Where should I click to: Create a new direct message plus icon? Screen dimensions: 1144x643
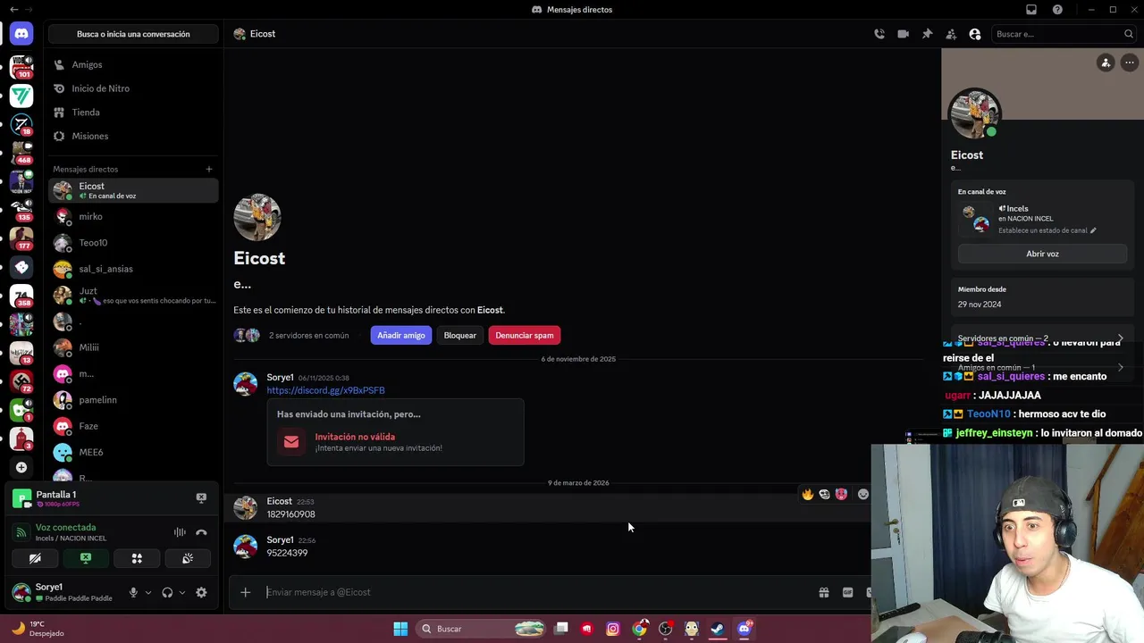point(209,169)
